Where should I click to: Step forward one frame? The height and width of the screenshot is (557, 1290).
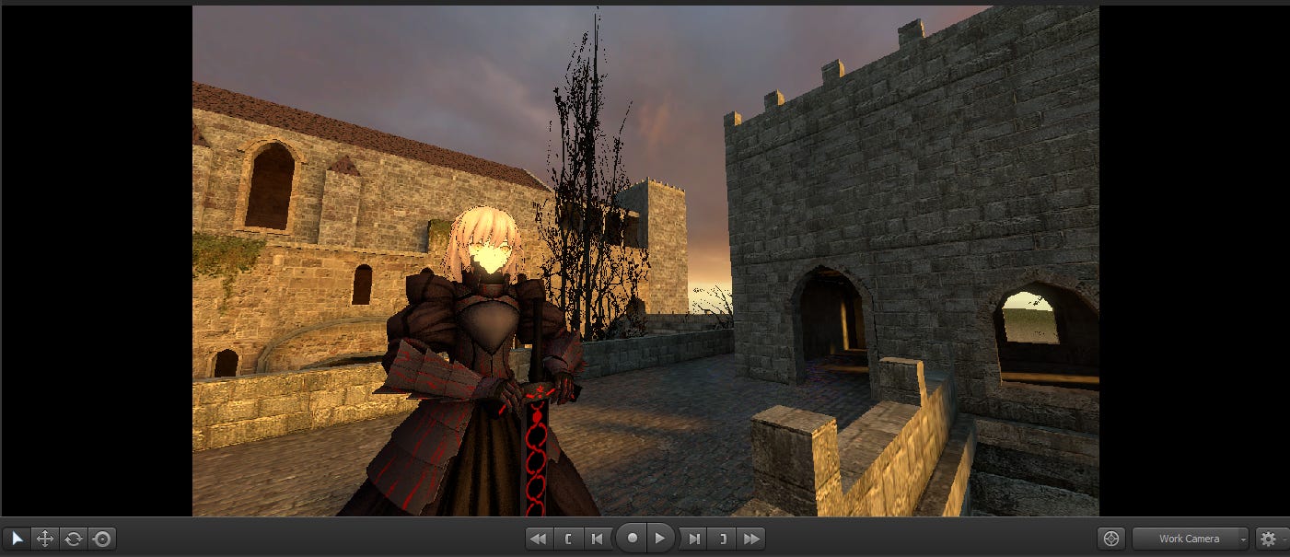[x=694, y=539]
